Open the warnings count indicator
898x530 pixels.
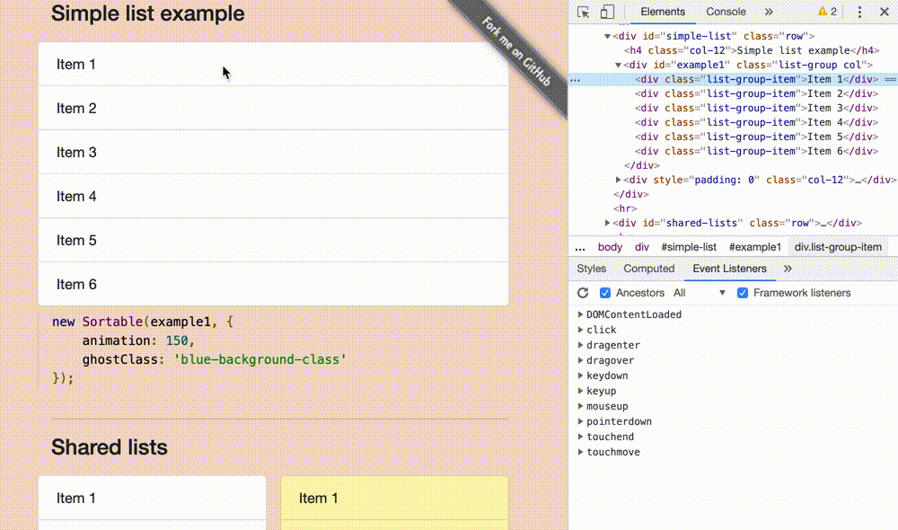pos(827,12)
